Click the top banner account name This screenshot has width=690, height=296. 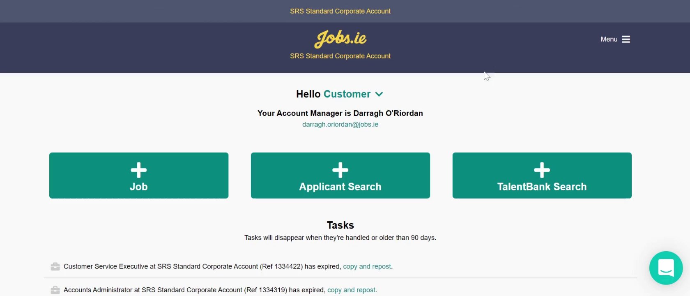click(340, 11)
